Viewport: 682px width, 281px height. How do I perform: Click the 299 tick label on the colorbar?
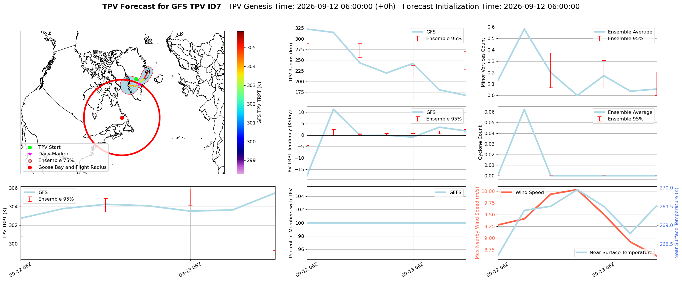[x=251, y=161]
